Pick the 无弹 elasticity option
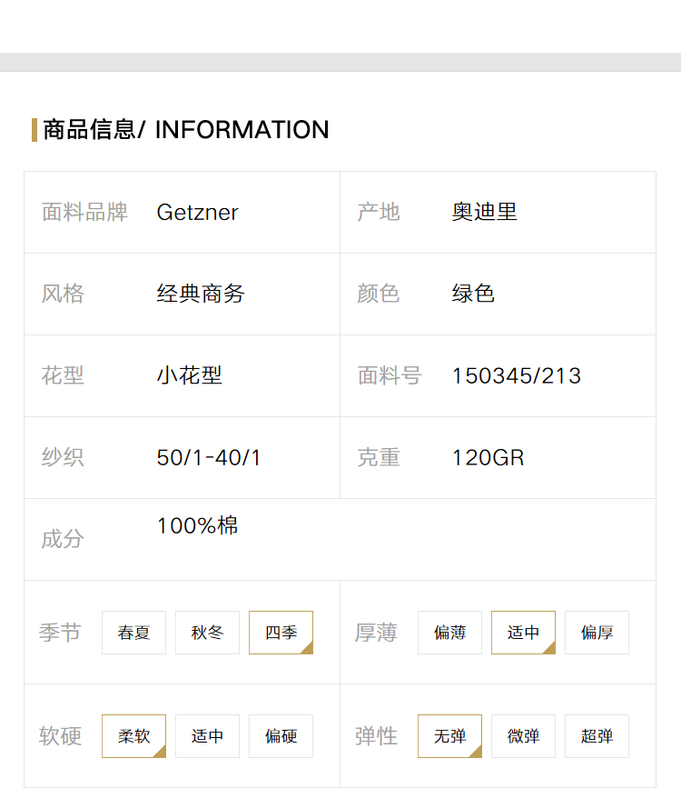The image size is (681, 788). [x=450, y=735]
